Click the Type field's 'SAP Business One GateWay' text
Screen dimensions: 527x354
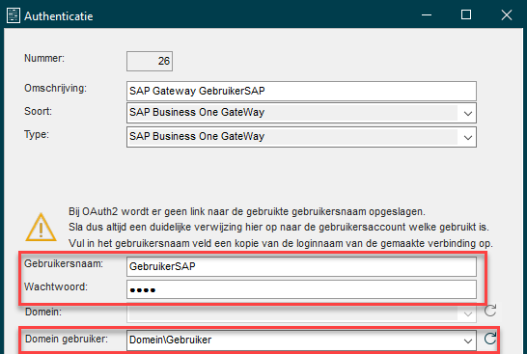[197, 136]
